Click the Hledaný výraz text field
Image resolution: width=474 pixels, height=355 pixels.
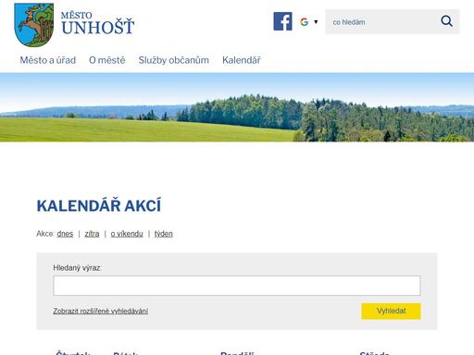[x=237, y=286]
